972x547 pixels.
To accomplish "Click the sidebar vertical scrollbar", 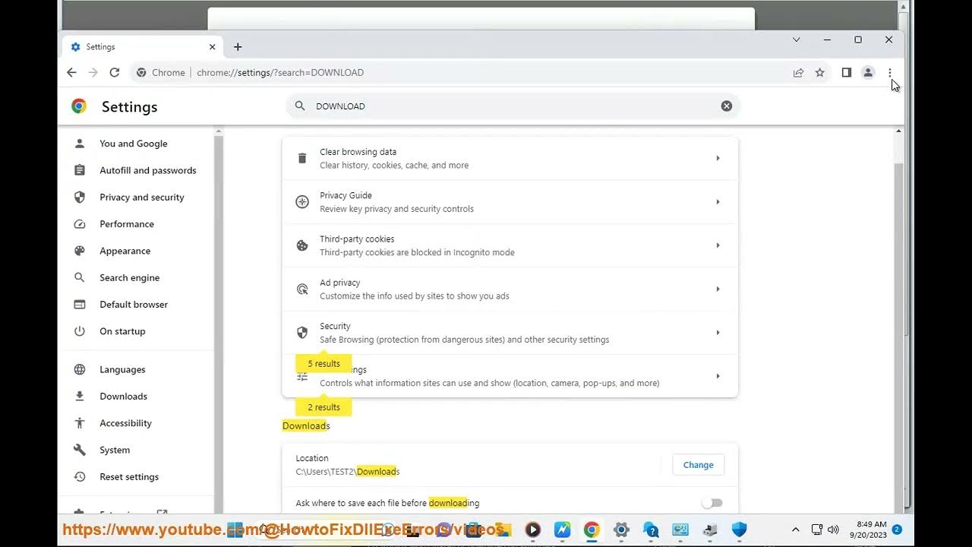I will (219, 319).
